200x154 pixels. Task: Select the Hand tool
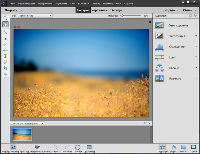pyautogui.click(x=5, y=24)
